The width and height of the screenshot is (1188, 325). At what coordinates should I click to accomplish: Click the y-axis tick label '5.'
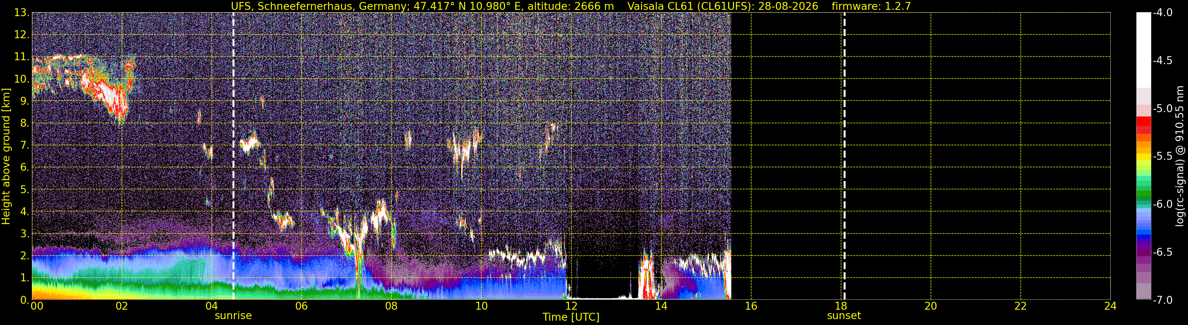point(24,190)
